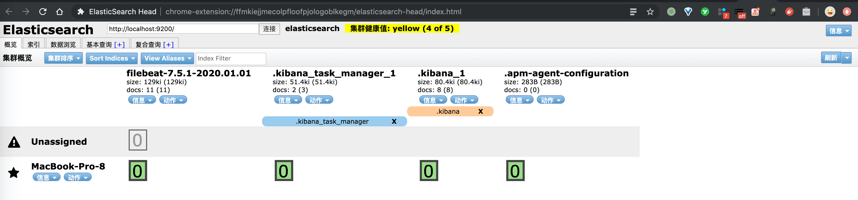This screenshot has height=200, width=858.
Task: Open 动作 dropdown for .kibana_1
Action: click(x=464, y=100)
